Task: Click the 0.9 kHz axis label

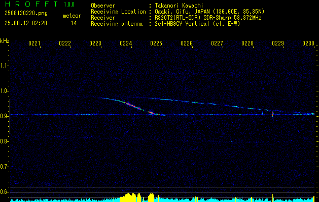Action: tap(4, 116)
